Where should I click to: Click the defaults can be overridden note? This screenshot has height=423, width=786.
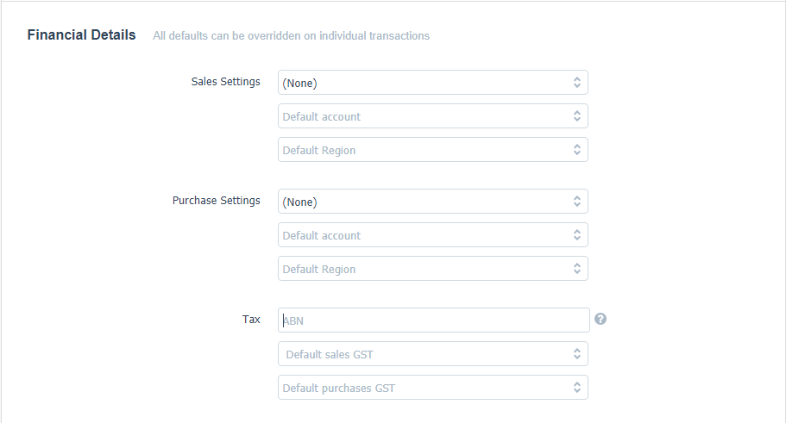292,36
